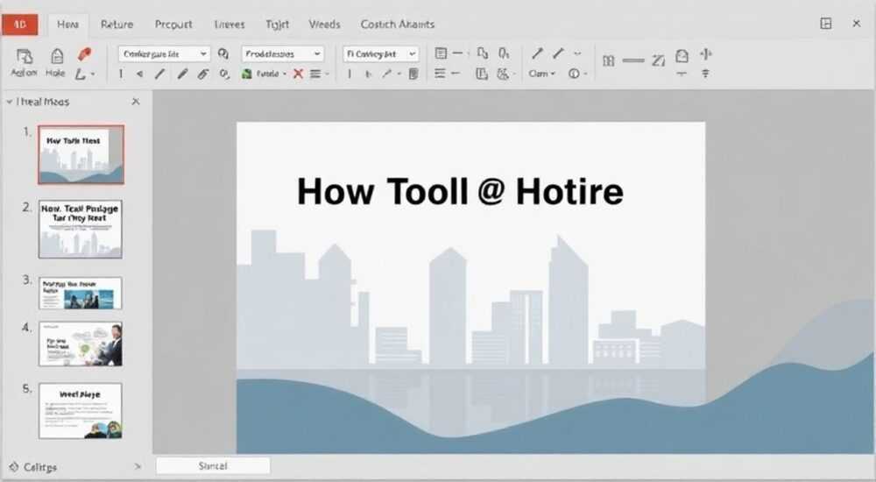Viewport: 876px width, 482px height.
Task: Expand the arrow beside the circled info icon
Action: pos(585,74)
